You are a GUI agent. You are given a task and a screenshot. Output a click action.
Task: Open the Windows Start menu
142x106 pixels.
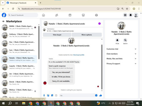click(x=3, y=103)
